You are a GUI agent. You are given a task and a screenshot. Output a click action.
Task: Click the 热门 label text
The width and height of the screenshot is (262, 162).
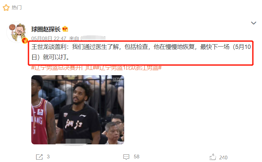coord(17,8)
